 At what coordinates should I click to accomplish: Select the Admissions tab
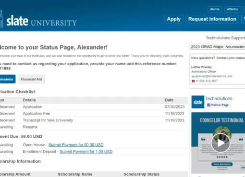[7, 79]
